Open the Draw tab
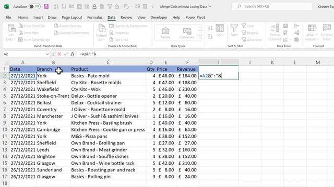This screenshot has height=187, width=334. (52, 17)
